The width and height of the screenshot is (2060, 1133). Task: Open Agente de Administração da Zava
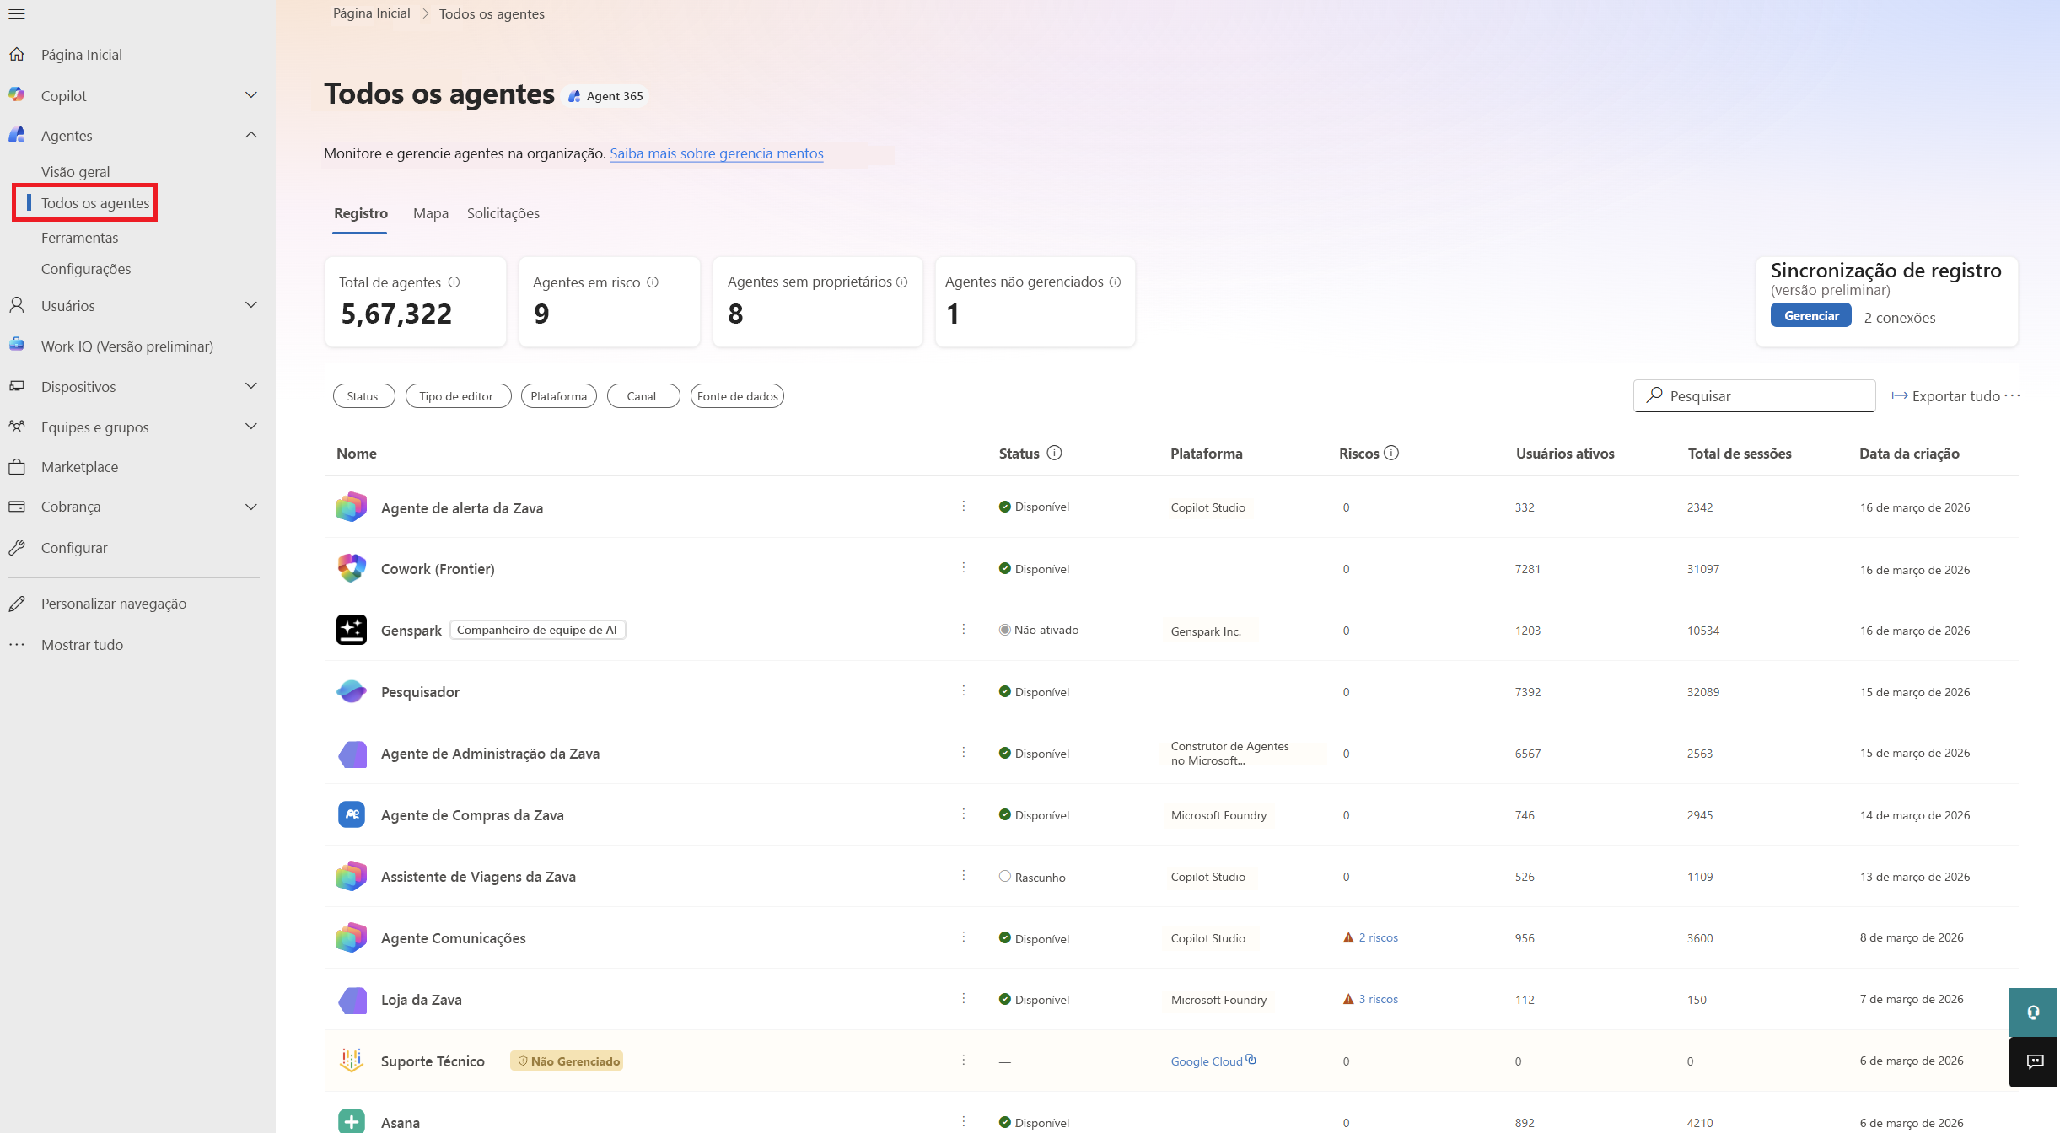(490, 754)
